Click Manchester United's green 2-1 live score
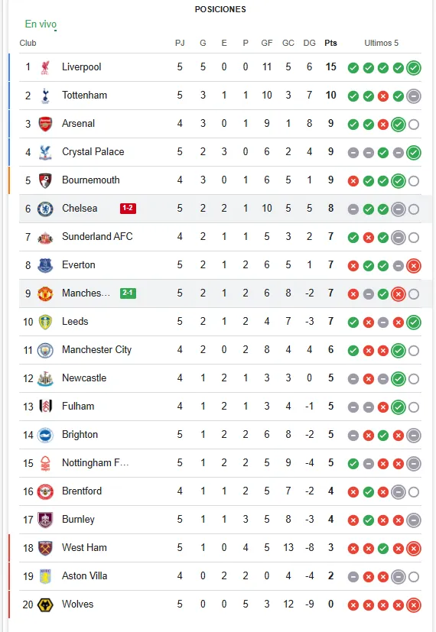Screen dimensions: 436x632 pyautogui.click(x=128, y=293)
